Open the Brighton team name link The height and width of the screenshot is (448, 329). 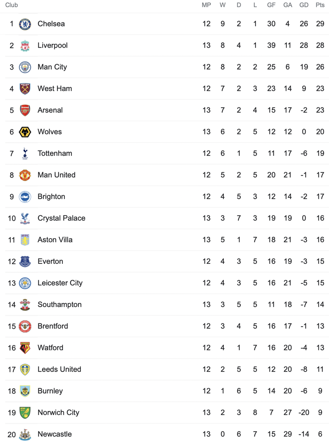(51, 197)
